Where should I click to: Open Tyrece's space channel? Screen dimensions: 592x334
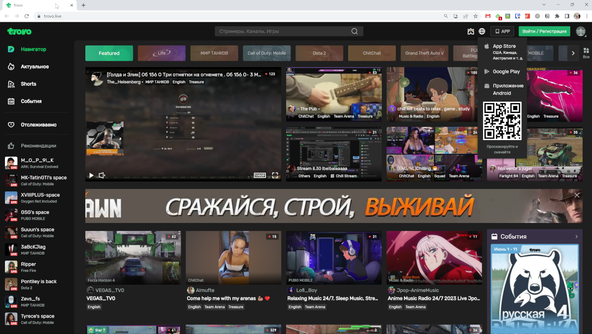37,319
